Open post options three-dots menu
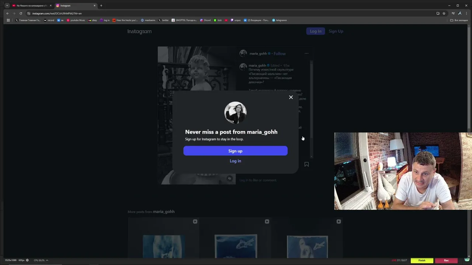Viewport: 472px width, 265px height. [306, 53]
